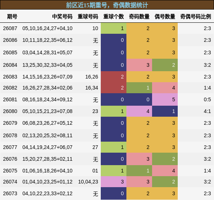Select period number 26084

tap(10, 65)
